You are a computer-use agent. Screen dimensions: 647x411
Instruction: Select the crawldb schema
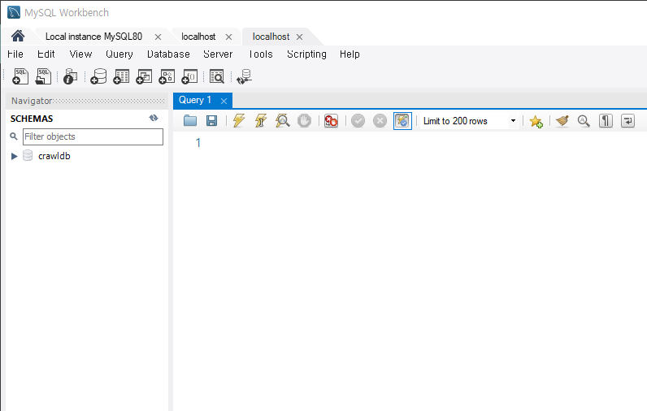(54, 156)
